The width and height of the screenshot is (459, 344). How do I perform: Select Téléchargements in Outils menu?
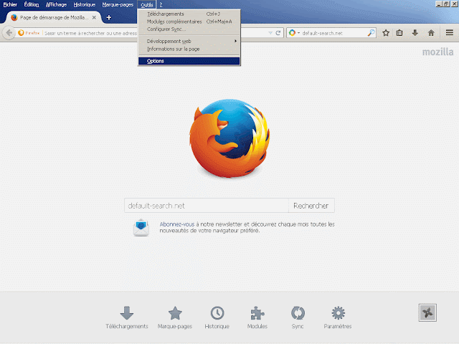click(189, 14)
